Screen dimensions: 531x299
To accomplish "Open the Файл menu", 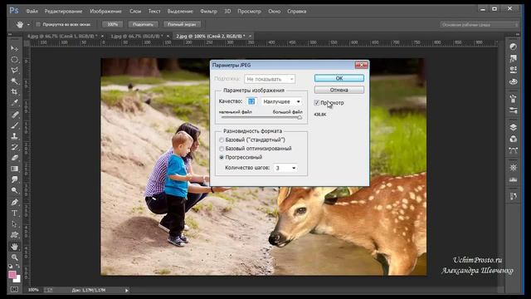I will tap(32, 11).
